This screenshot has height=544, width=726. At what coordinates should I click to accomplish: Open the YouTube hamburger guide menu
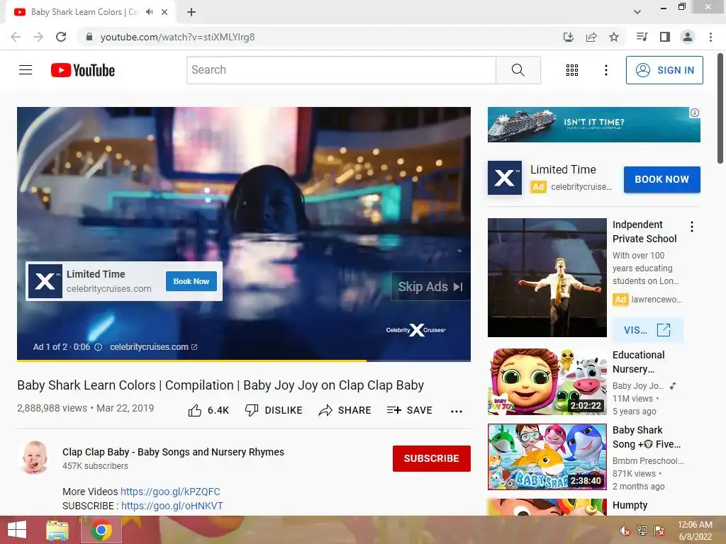(x=26, y=70)
